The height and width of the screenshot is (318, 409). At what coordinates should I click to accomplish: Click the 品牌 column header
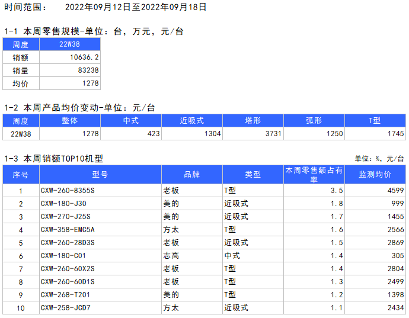coord(192,175)
